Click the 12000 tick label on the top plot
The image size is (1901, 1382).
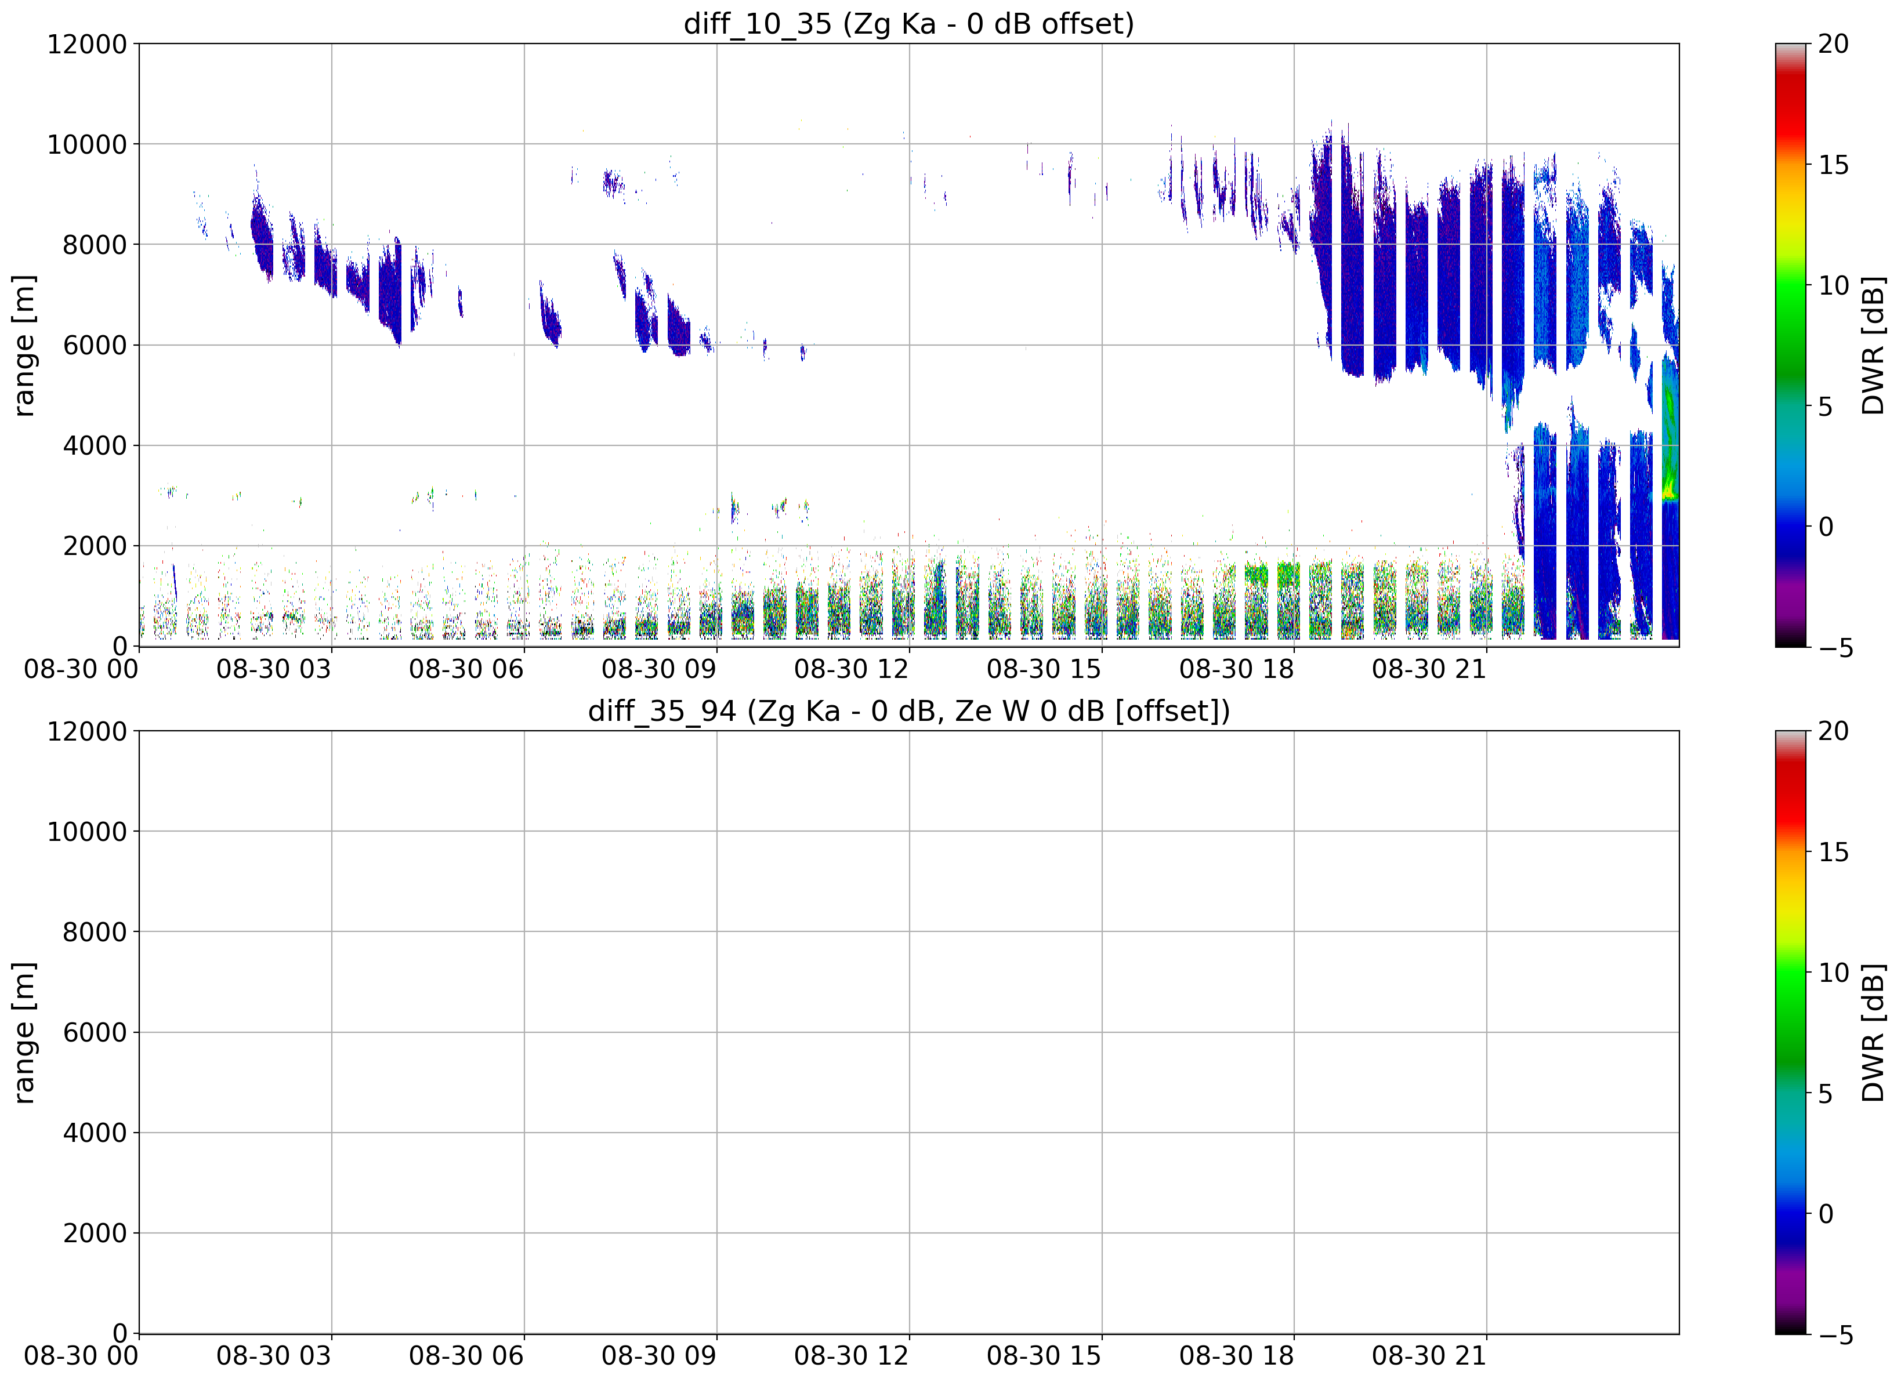(87, 45)
